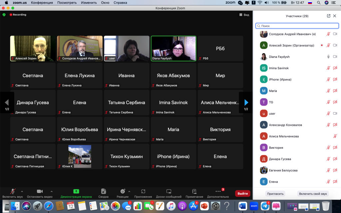Go to previous gallery page arrow
Screen dimensions: 341x213
point(7,103)
